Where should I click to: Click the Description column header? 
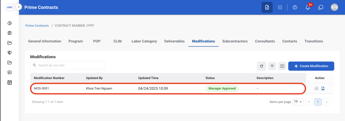265,78
